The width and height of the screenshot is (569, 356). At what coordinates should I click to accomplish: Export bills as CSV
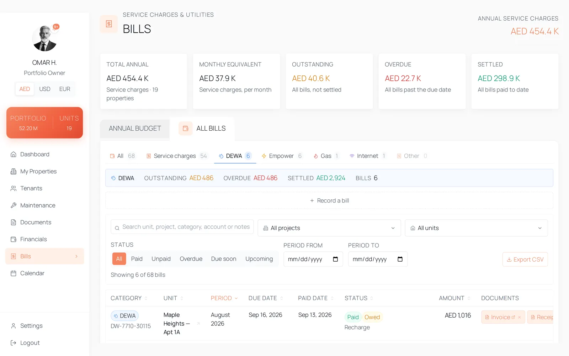pyautogui.click(x=525, y=260)
